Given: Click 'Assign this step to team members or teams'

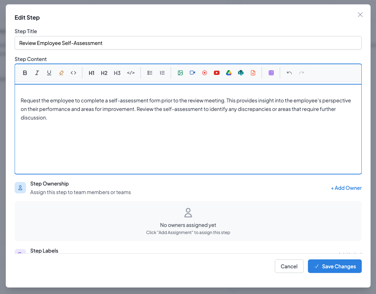Looking at the screenshot, I should pos(81,192).
